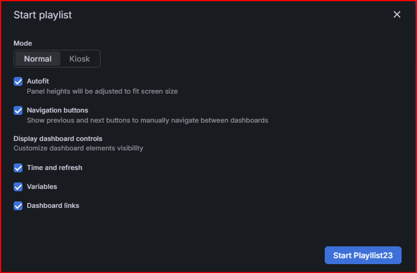The image size is (417, 273).
Task: Turn off the Dashboard links checkbox
Action: point(18,206)
